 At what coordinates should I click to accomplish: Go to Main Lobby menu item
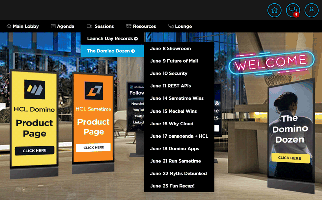point(23,26)
